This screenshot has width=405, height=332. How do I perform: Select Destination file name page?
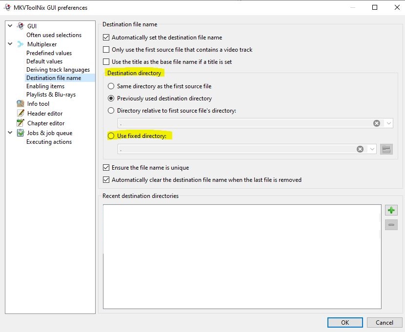tap(54, 78)
